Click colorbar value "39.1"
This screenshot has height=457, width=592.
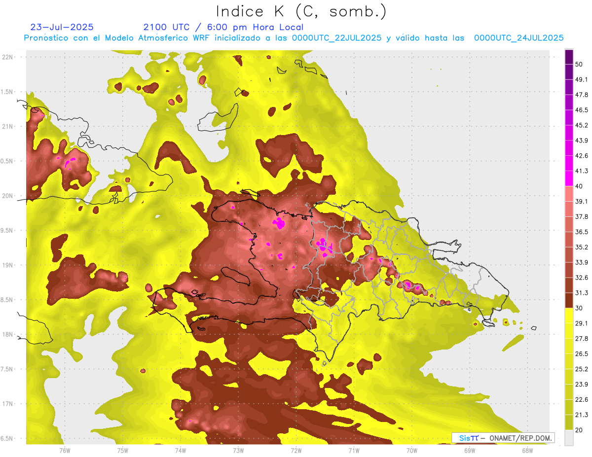(581, 201)
